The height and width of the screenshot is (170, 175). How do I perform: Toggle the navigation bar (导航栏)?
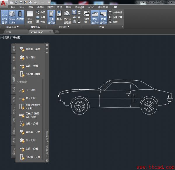(20, 17)
